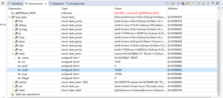Screen dimensions: 223x98
Task: Click the avail field variable icon
Action: pyautogui.click(x=19, y=66)
